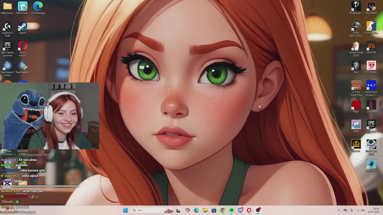
Task: Open Task View on the taskbar
Action: 178,210
